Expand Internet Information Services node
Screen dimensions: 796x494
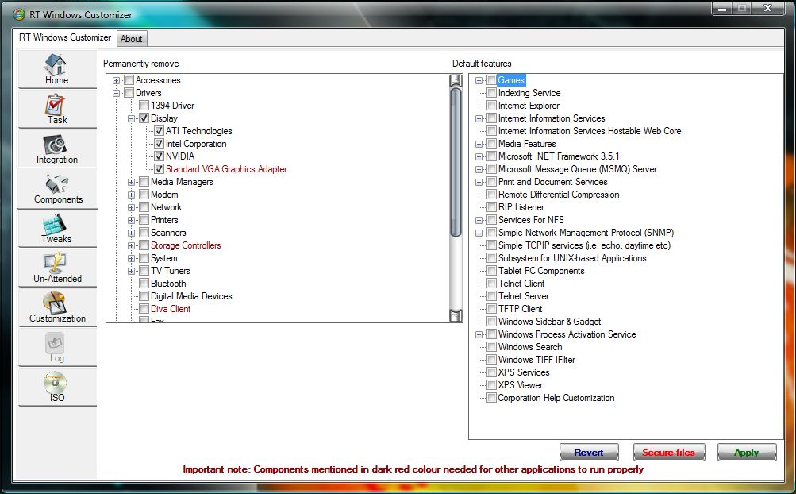point(479,118)
